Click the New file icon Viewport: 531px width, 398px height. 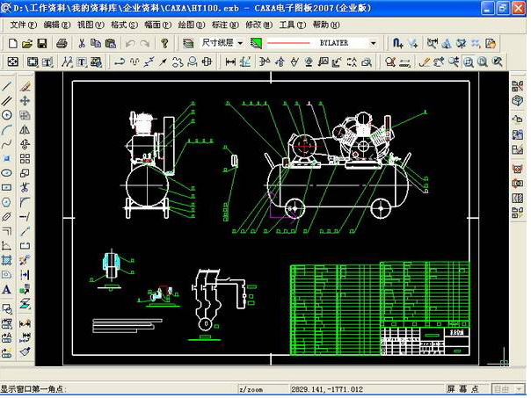point(15,42)
